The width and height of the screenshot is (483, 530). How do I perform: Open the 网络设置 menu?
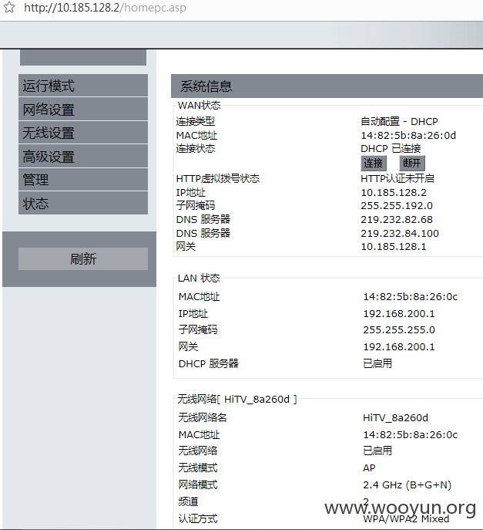83,110
